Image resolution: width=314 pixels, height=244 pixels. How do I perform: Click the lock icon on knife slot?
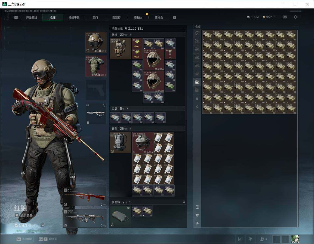88,122
